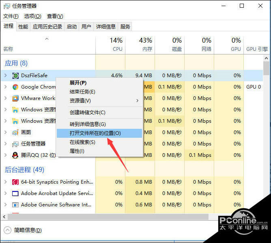Image resolution: width=271 pixels, height=243 pixels.
Task: Click the Synaptics 0.8 MB memory value
Action: click(144, 182)
